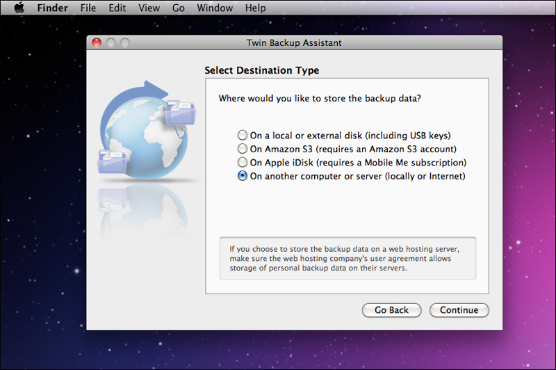
Task: Click the Continue button
Action: tap(459, 310)
